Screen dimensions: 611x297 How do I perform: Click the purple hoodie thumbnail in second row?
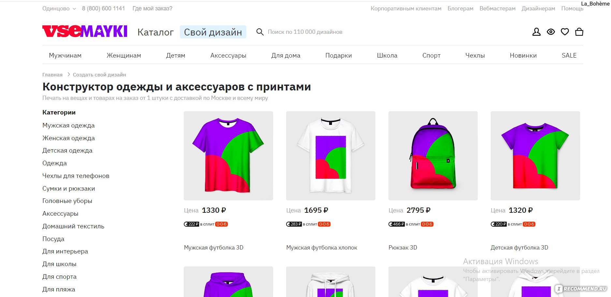coord(228,282)
